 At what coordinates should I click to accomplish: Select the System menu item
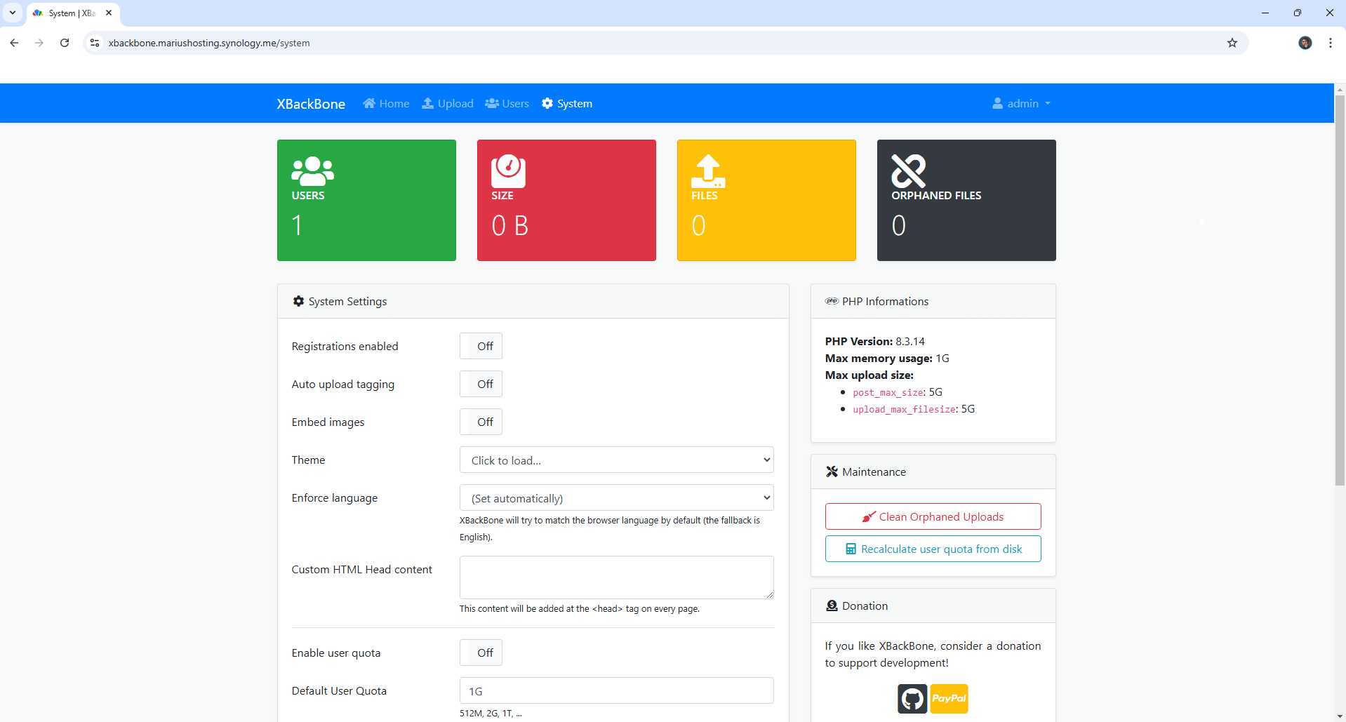(567, 103)
